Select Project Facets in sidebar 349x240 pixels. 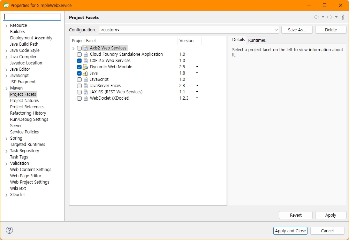pyautogui.click(x=23, y=94)
